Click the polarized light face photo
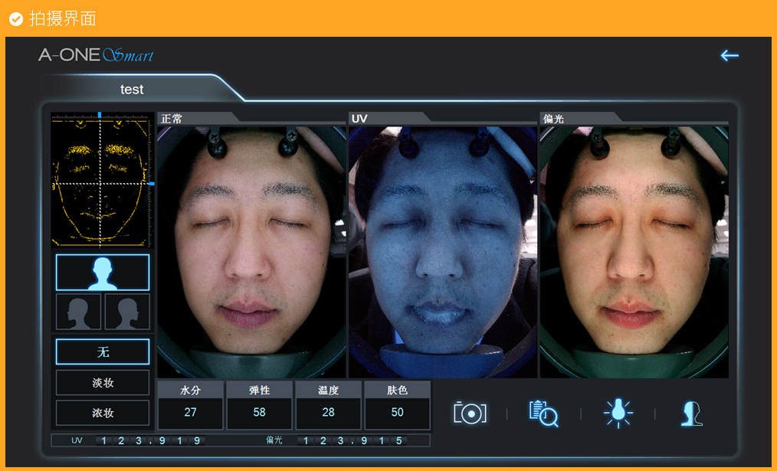Screen dimensions: 777x471 click(x=634, y=252)
